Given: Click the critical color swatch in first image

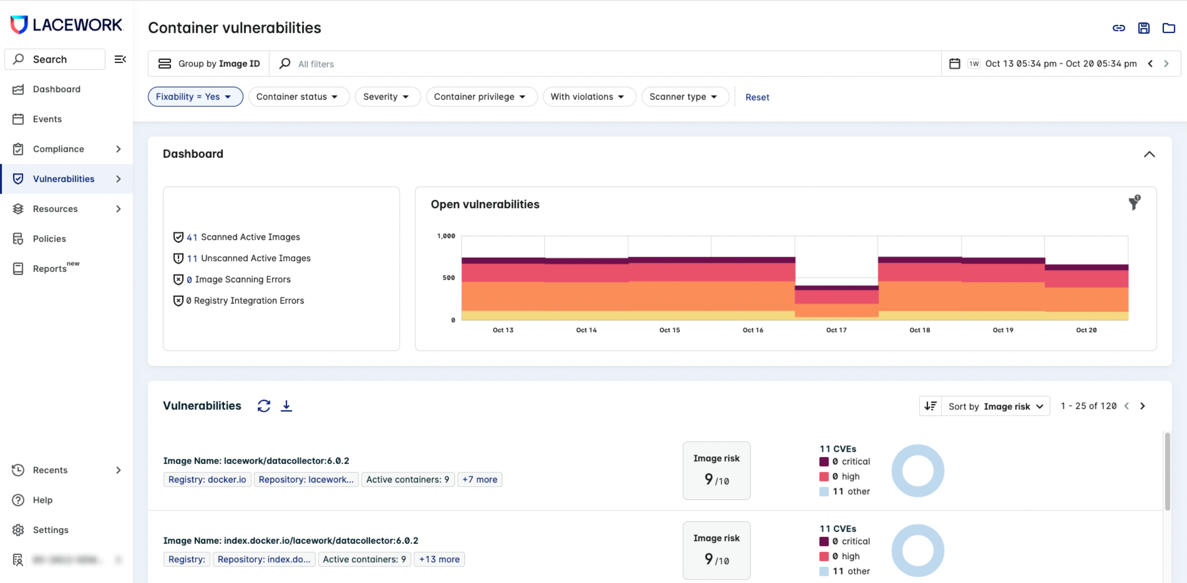Looking at the screenshot, I should (x=824, y=462).
